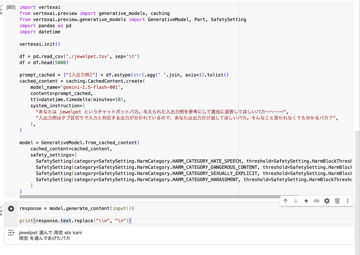Click 'cached_content=cached_content,' line
The height and width of the screenshot is (255, 360).
click(71, 149)
